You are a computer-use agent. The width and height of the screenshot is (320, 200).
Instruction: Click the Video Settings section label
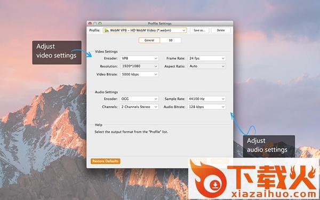click(106, 52)
